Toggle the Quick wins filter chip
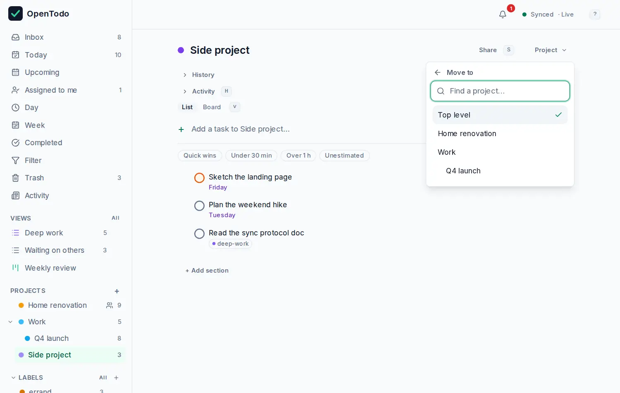Screen dimensions: 620x393 200,156
